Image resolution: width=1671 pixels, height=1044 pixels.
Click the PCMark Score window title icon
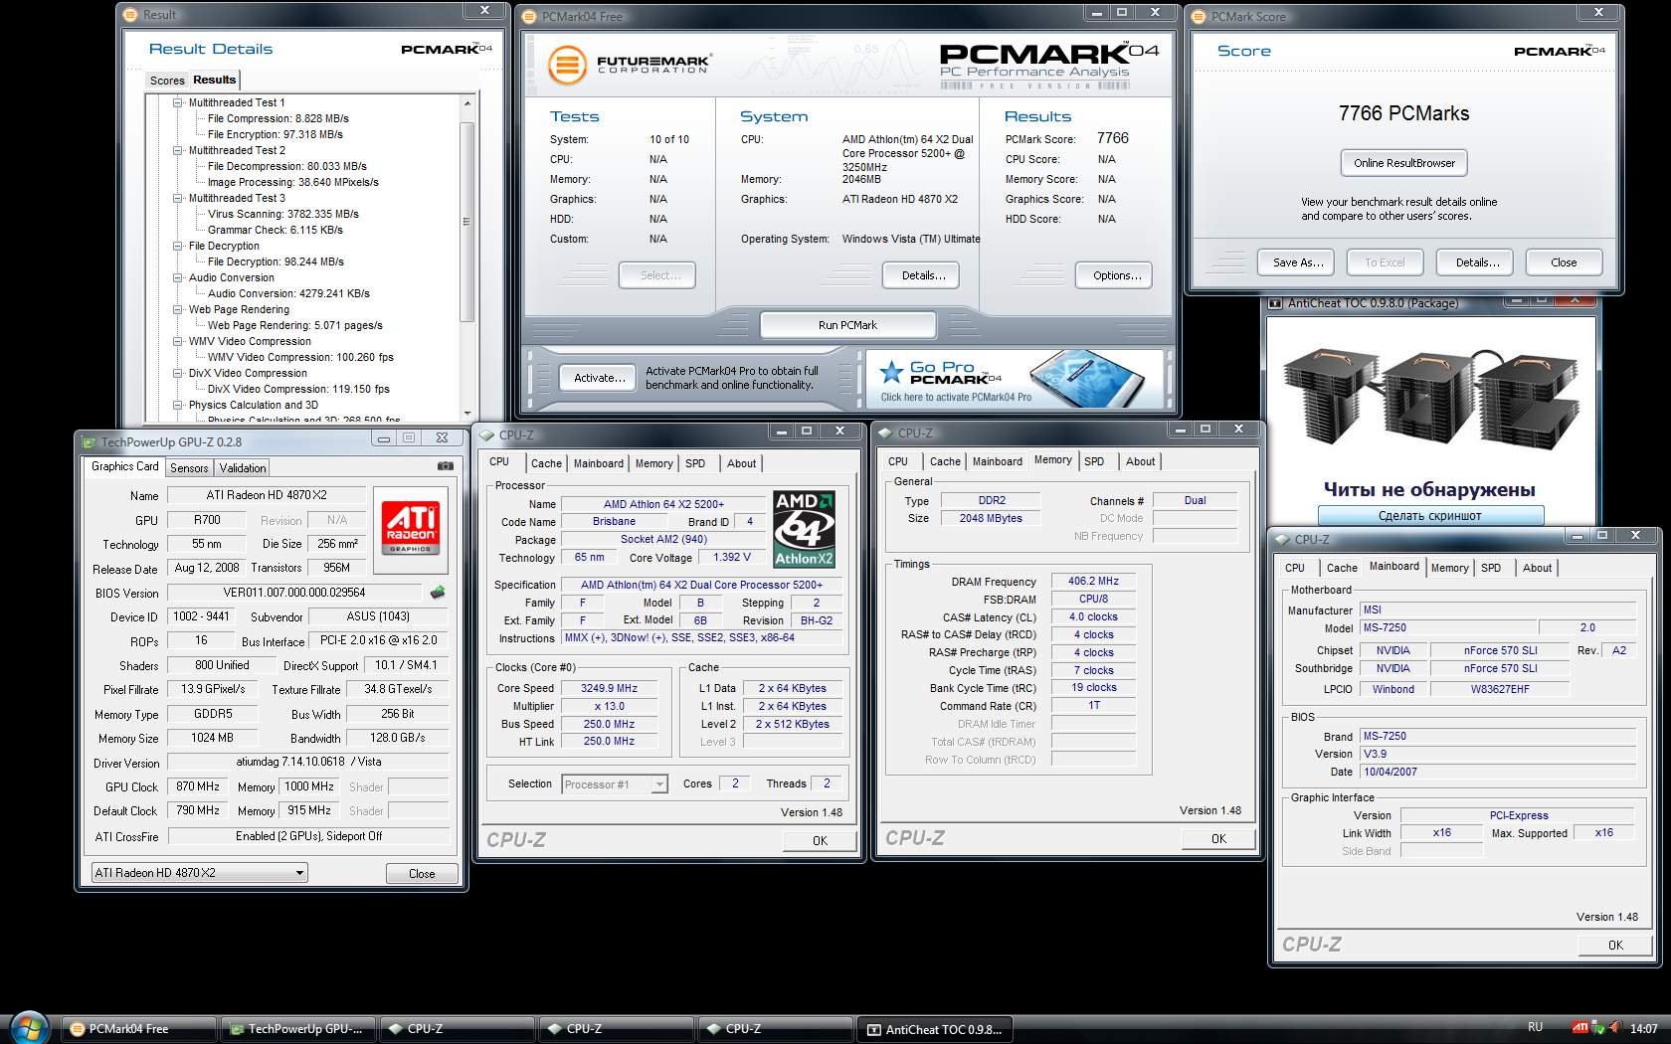pyautogui.click(x=1199, y=17)
